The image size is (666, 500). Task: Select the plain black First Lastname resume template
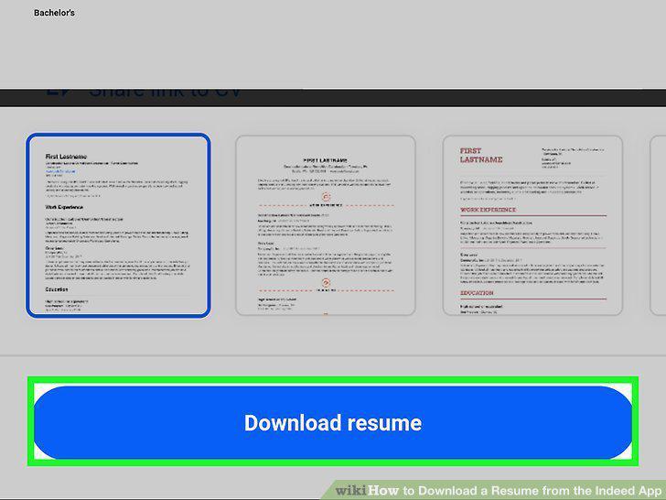[118, 225]
